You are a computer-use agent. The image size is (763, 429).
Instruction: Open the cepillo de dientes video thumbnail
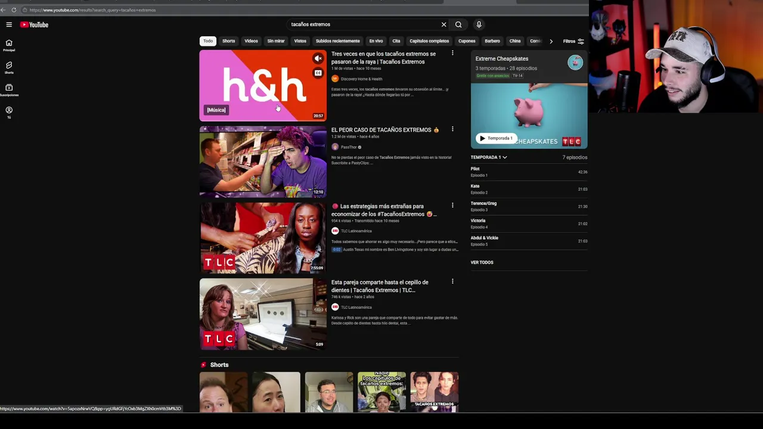[x=263, y=314]
